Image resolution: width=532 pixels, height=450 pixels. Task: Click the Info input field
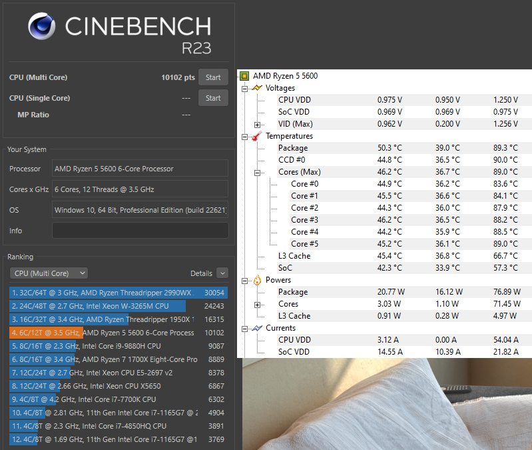(x=140, y=231)
